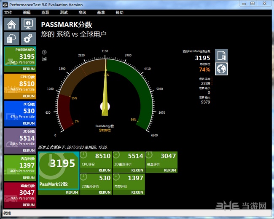Viewport: 274px width, 219px height.
Task: Open the 帮助 menu
Action: pos(119,12)
